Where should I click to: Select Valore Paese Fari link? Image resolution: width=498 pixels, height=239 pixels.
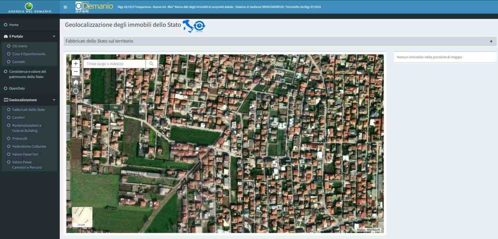click(x=25, y=154)
